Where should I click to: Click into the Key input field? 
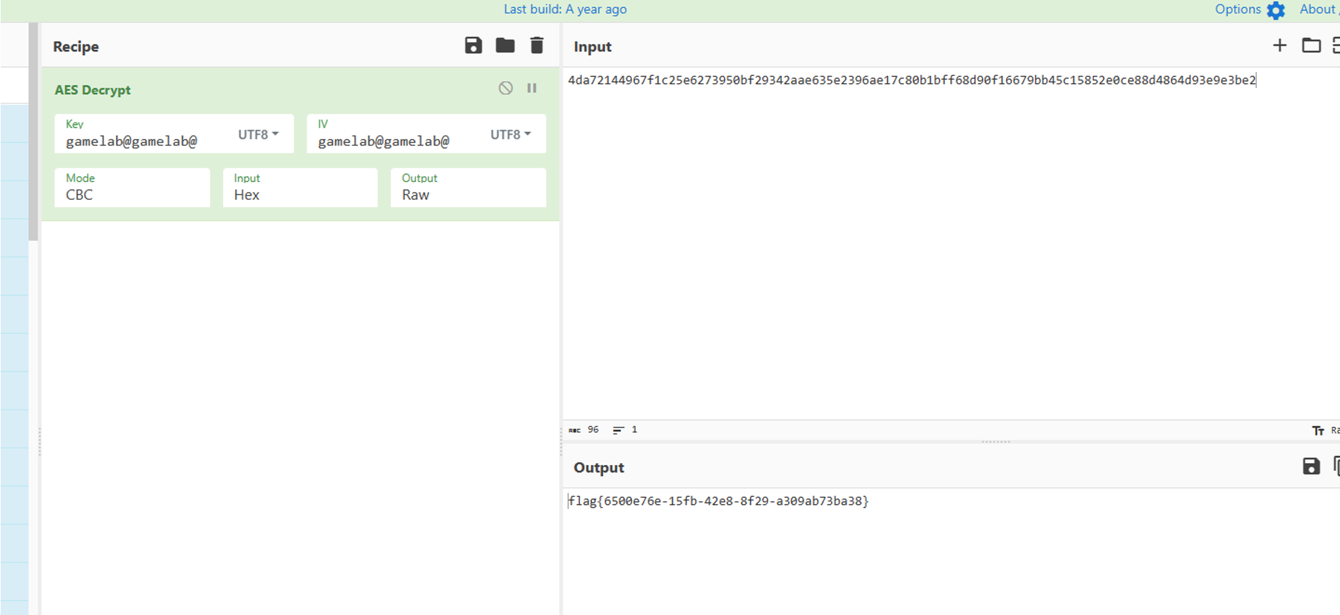147,141
